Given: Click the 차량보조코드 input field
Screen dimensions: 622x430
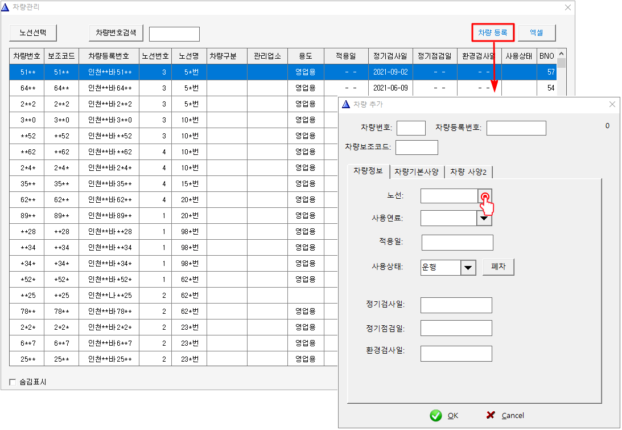Looking at the screenshot, I should (417, 148).
